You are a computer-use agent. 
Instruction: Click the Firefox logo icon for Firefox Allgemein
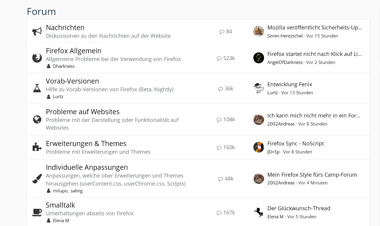(37, 58)
